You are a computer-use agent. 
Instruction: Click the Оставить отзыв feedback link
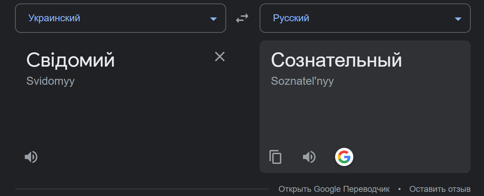[440, 189]
